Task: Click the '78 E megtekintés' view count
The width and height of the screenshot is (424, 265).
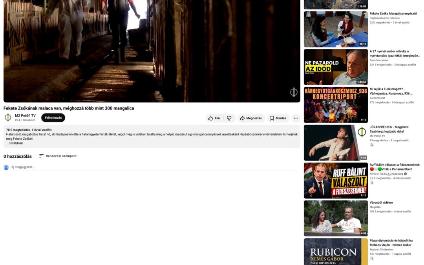Action: pyautogui.click(x=18, y=130)
